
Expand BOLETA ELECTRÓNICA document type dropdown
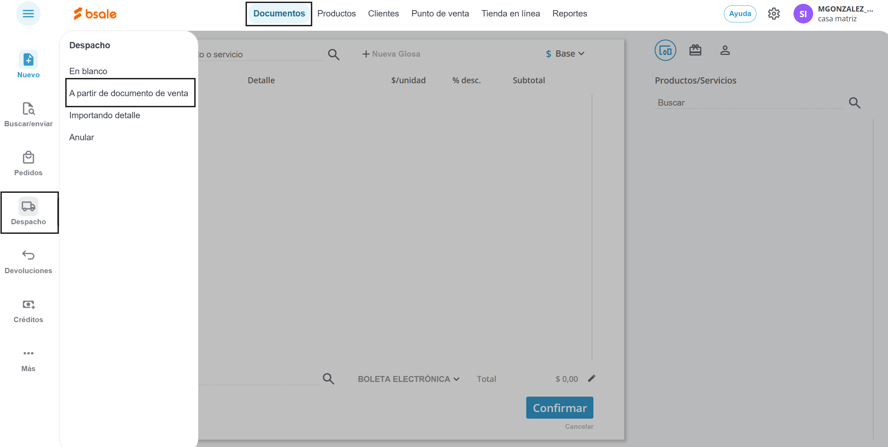coord(408,379)
